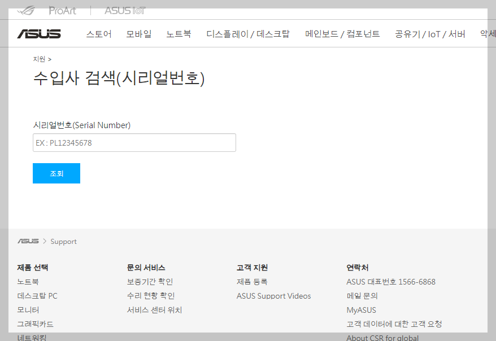Open the 스토어 menu
496x341 pixels.
(99, 34)
